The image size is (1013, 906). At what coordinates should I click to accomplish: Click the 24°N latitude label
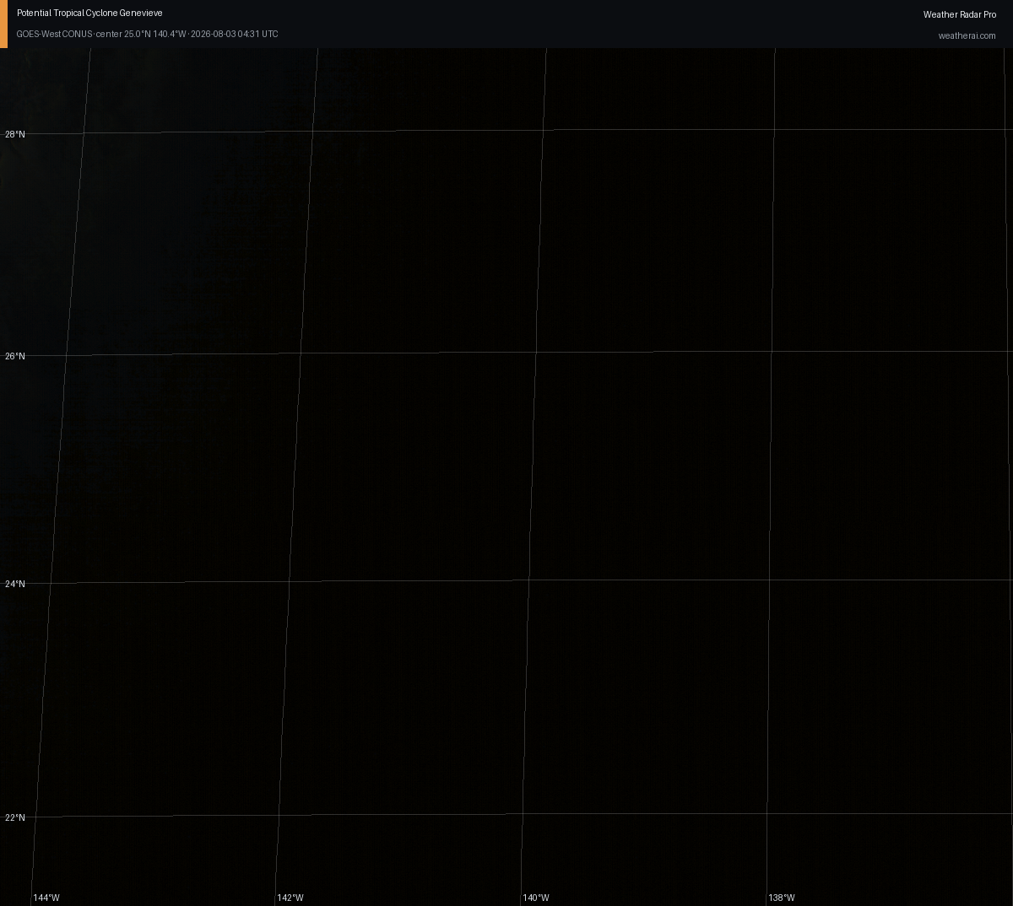15,585
